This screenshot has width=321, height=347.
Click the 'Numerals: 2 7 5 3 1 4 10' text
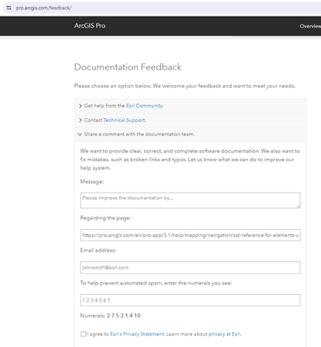110,316
